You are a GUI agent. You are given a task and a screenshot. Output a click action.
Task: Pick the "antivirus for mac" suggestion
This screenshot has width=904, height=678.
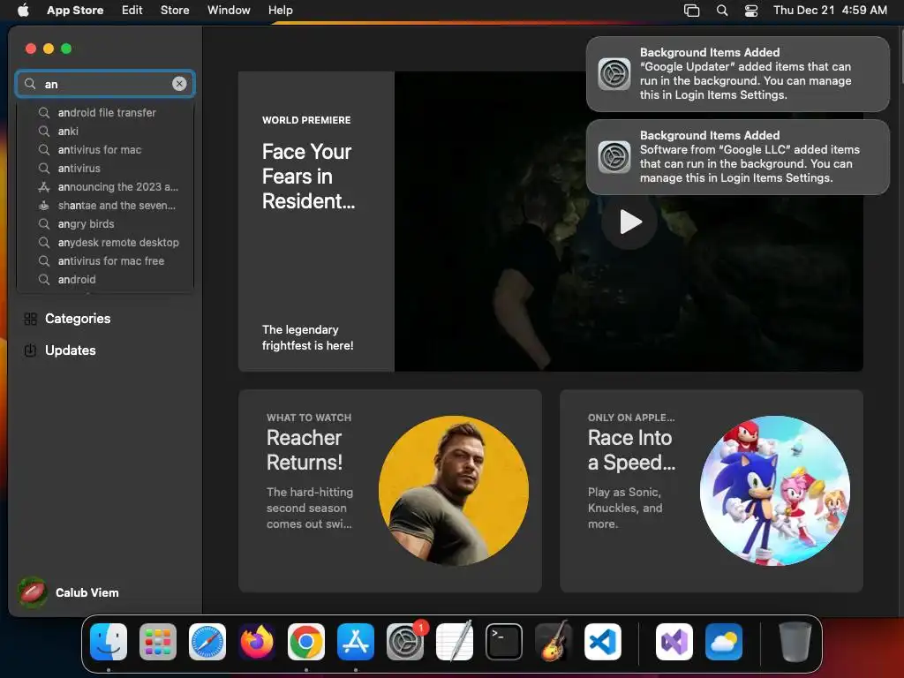pos(105,149)
